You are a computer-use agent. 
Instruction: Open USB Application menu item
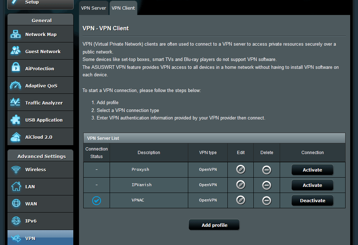[x=41, y=119]
